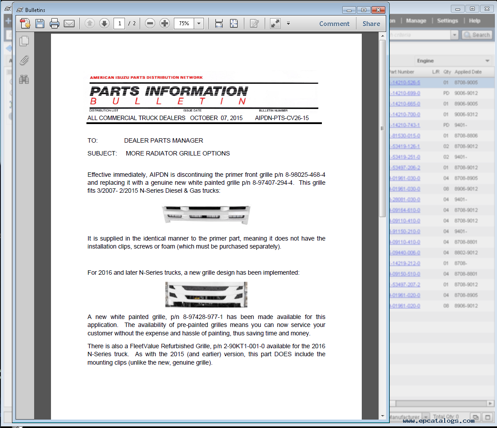
Task: Open the find binoculars panel
Action: 24,79
